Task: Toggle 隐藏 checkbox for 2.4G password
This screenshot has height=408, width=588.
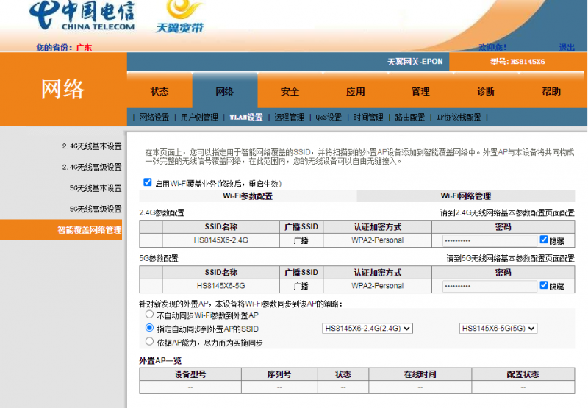Action: (x=544, y=240)
